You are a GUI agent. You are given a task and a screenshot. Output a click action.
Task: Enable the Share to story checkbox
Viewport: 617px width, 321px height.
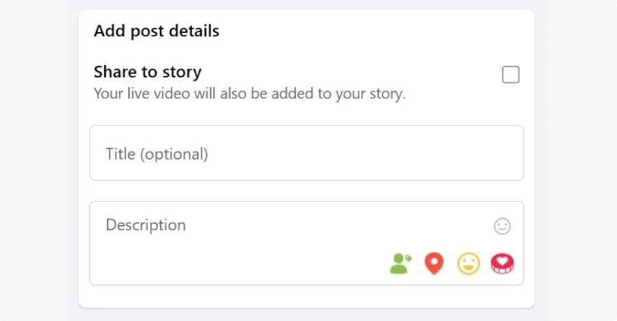511,75
